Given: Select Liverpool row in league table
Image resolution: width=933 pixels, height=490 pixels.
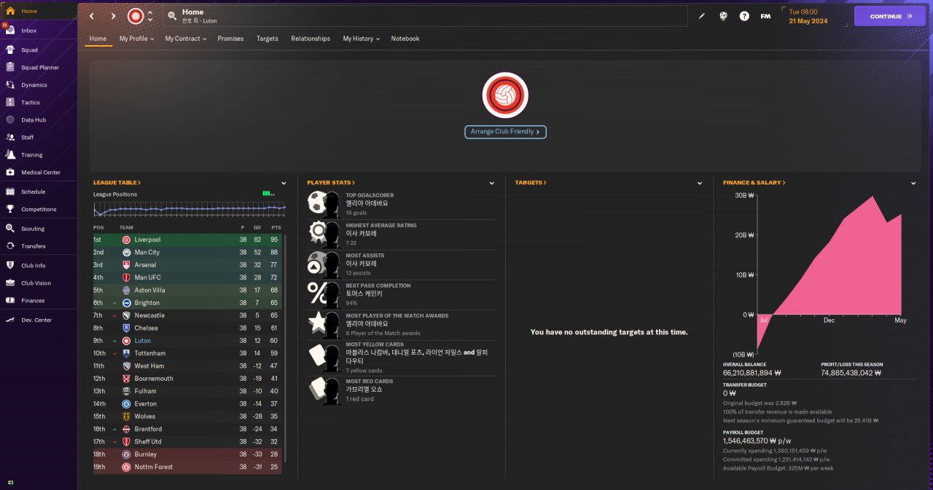Looking at the screenshot, I should (x=188, y=240).
